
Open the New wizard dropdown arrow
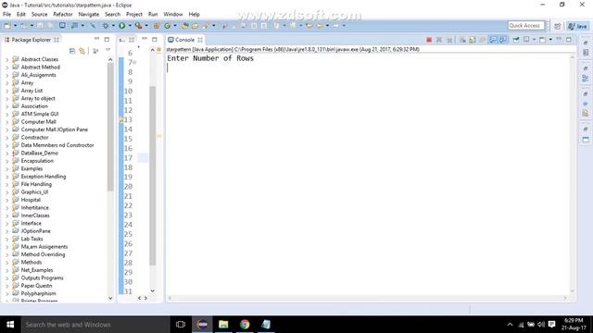click(15, 26)
